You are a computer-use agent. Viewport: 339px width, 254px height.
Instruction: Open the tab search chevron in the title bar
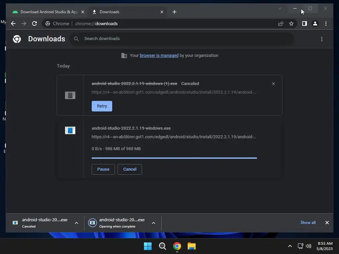pyautogui.click(x=279, y=8)
